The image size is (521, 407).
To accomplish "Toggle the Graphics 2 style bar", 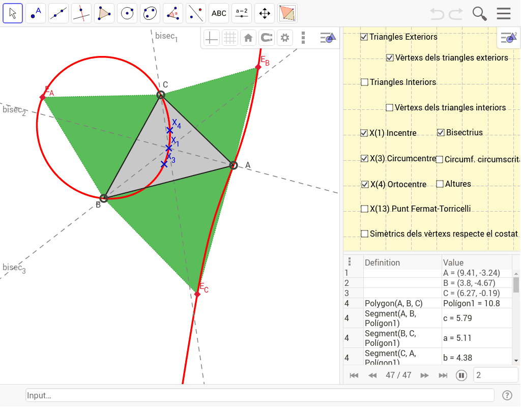I will [x=509, y=38].
